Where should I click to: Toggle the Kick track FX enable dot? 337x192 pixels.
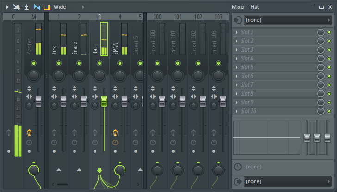click(x=54, y=151)
